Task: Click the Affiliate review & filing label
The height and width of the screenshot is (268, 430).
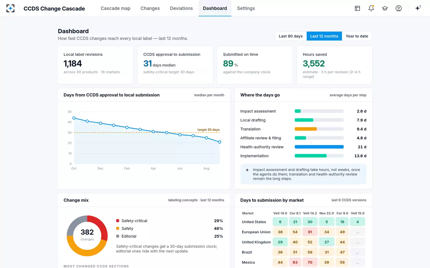Action: click(x=261, y=138)
